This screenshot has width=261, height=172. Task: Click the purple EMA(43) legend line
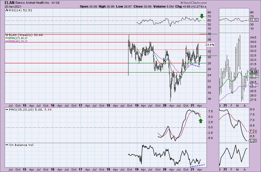7,41
